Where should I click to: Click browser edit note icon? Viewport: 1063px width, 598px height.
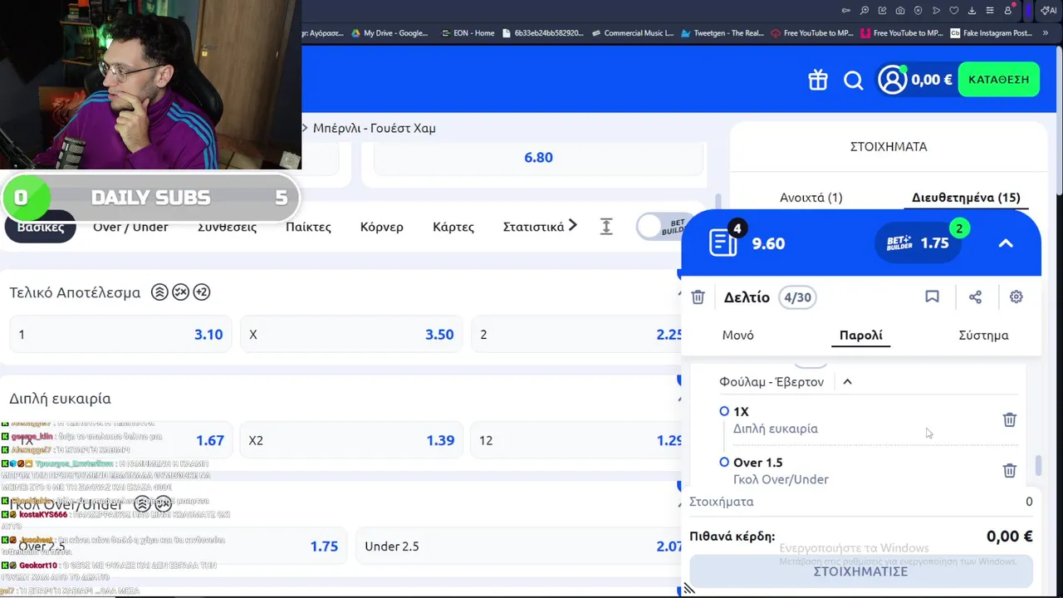(x=883, y=11)
